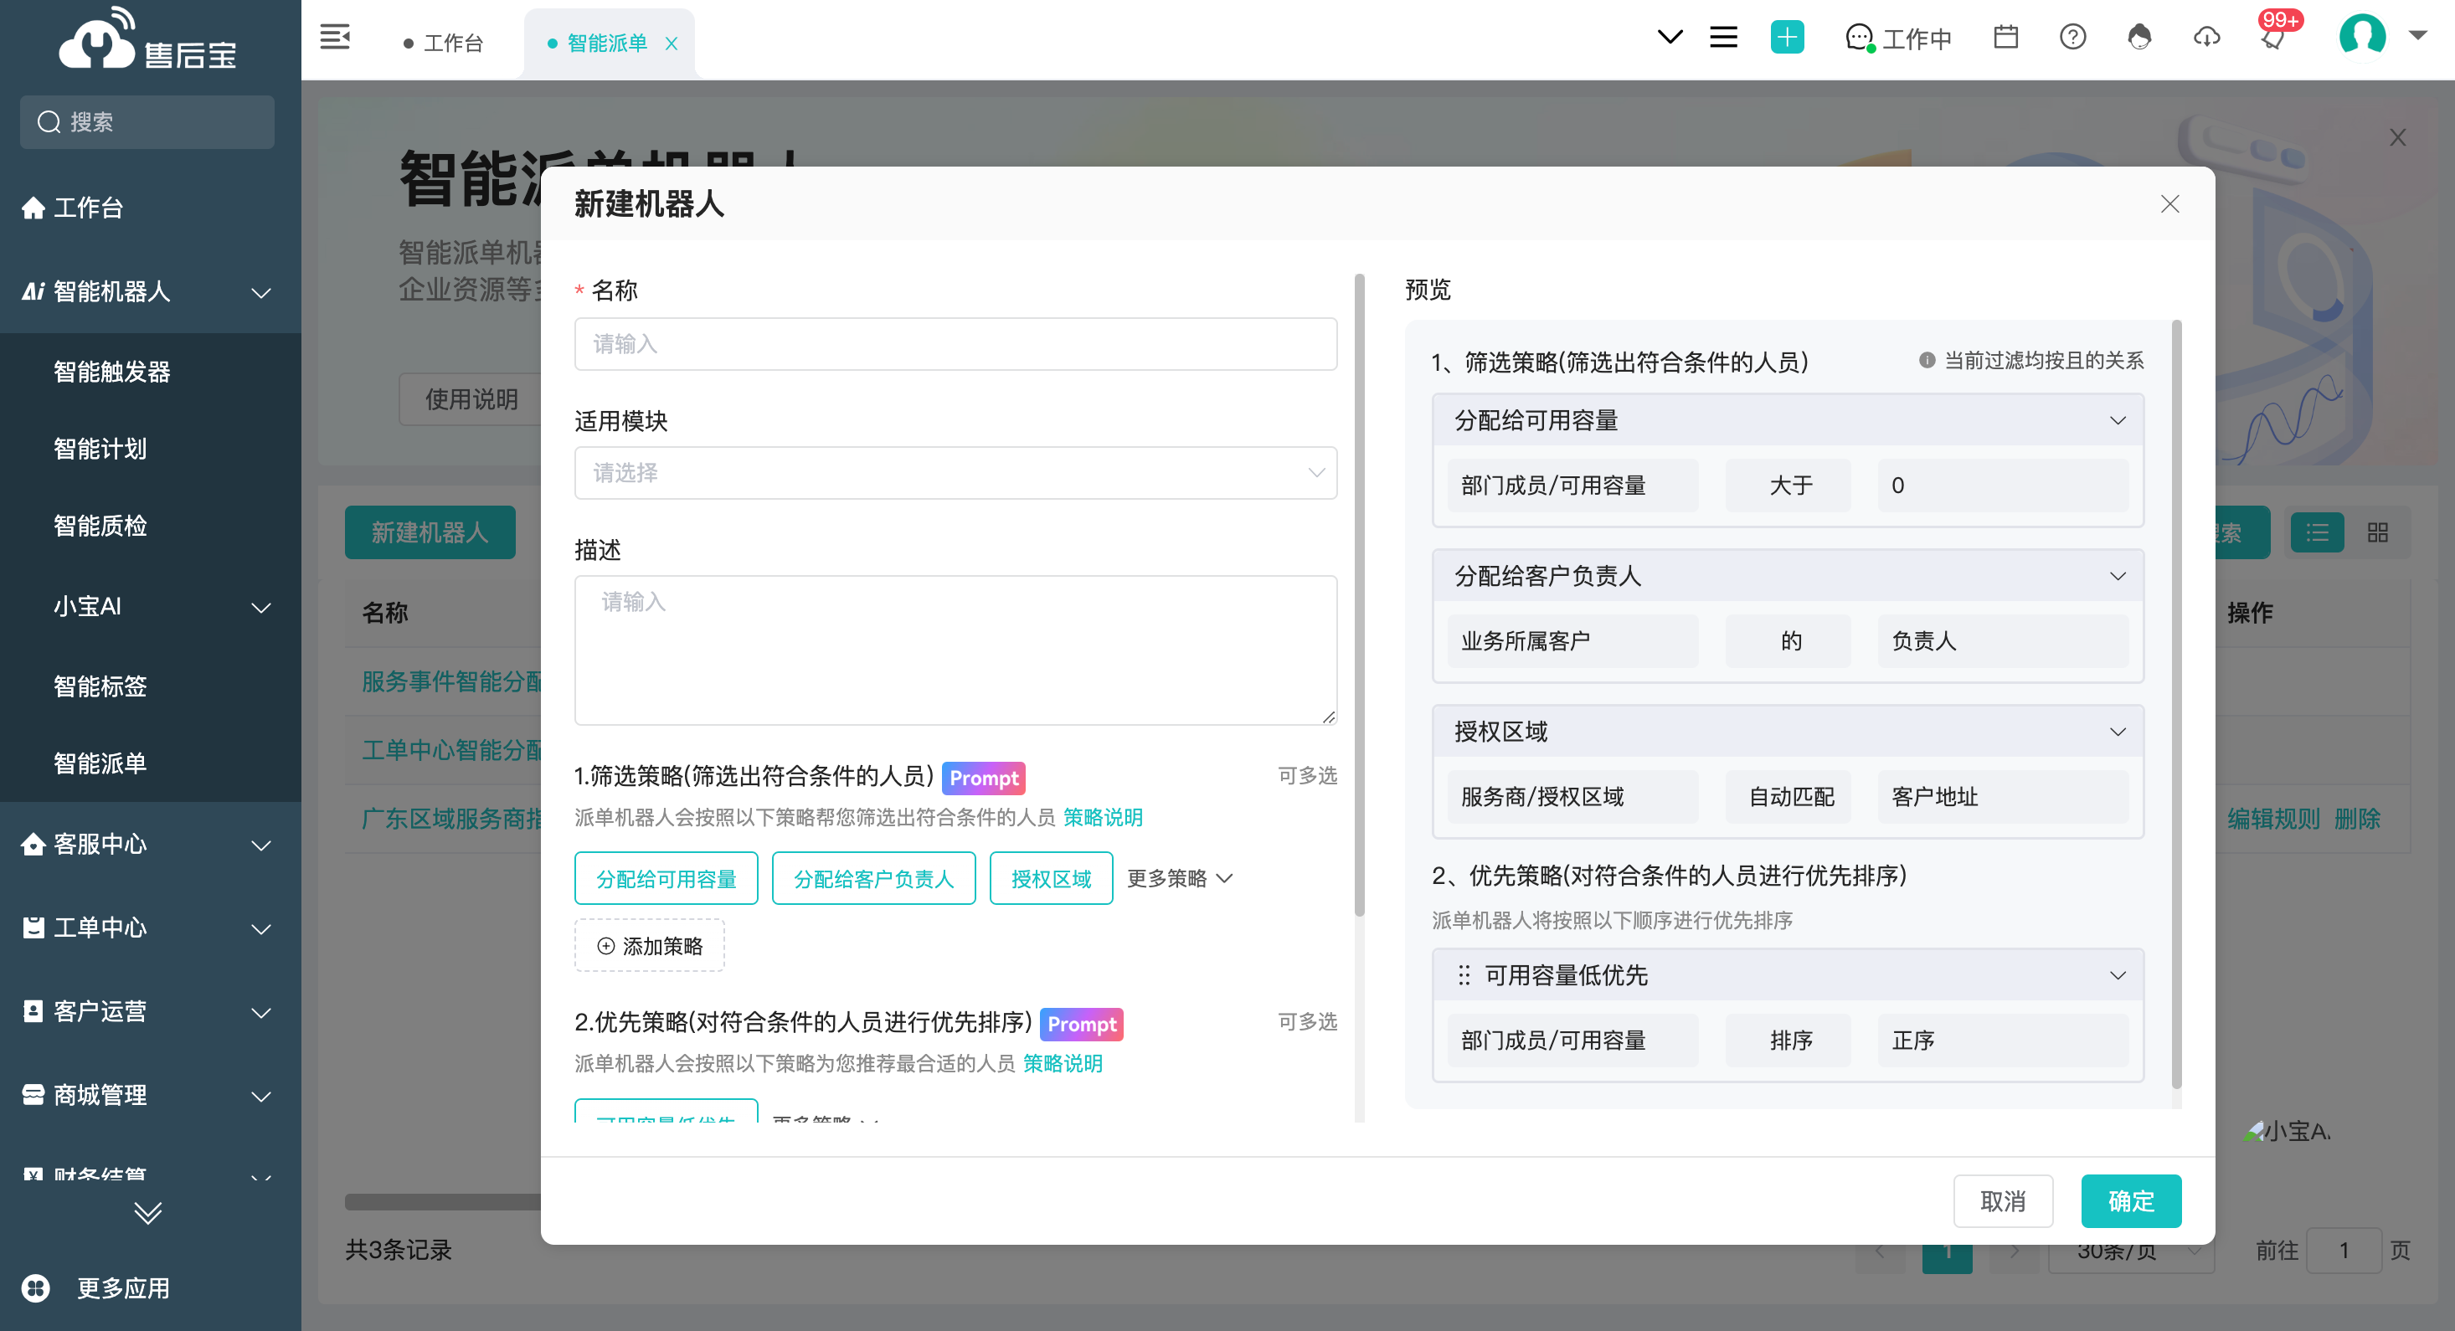The height and width of the screenshot is (1331, 2455).
Task: Open the user avatar menu
Action: point(2363,36)
